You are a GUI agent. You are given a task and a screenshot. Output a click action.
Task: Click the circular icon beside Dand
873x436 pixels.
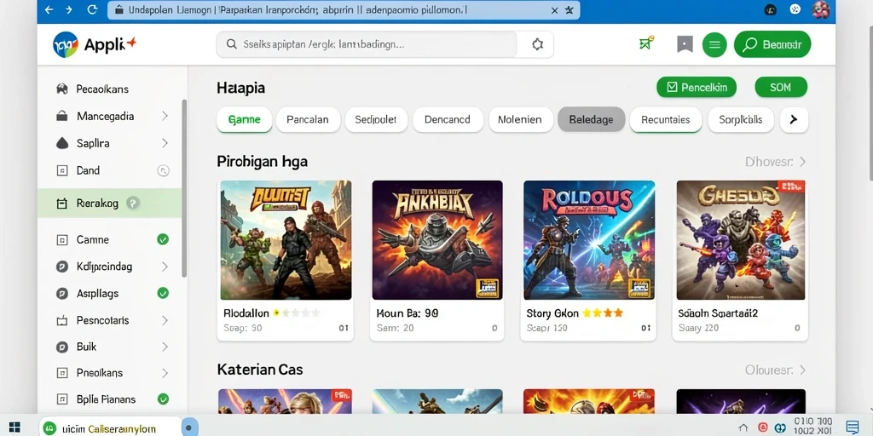click(163, 170)
